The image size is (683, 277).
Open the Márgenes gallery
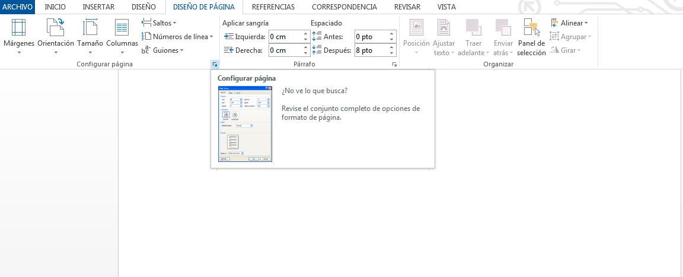[x=19, y=37]
